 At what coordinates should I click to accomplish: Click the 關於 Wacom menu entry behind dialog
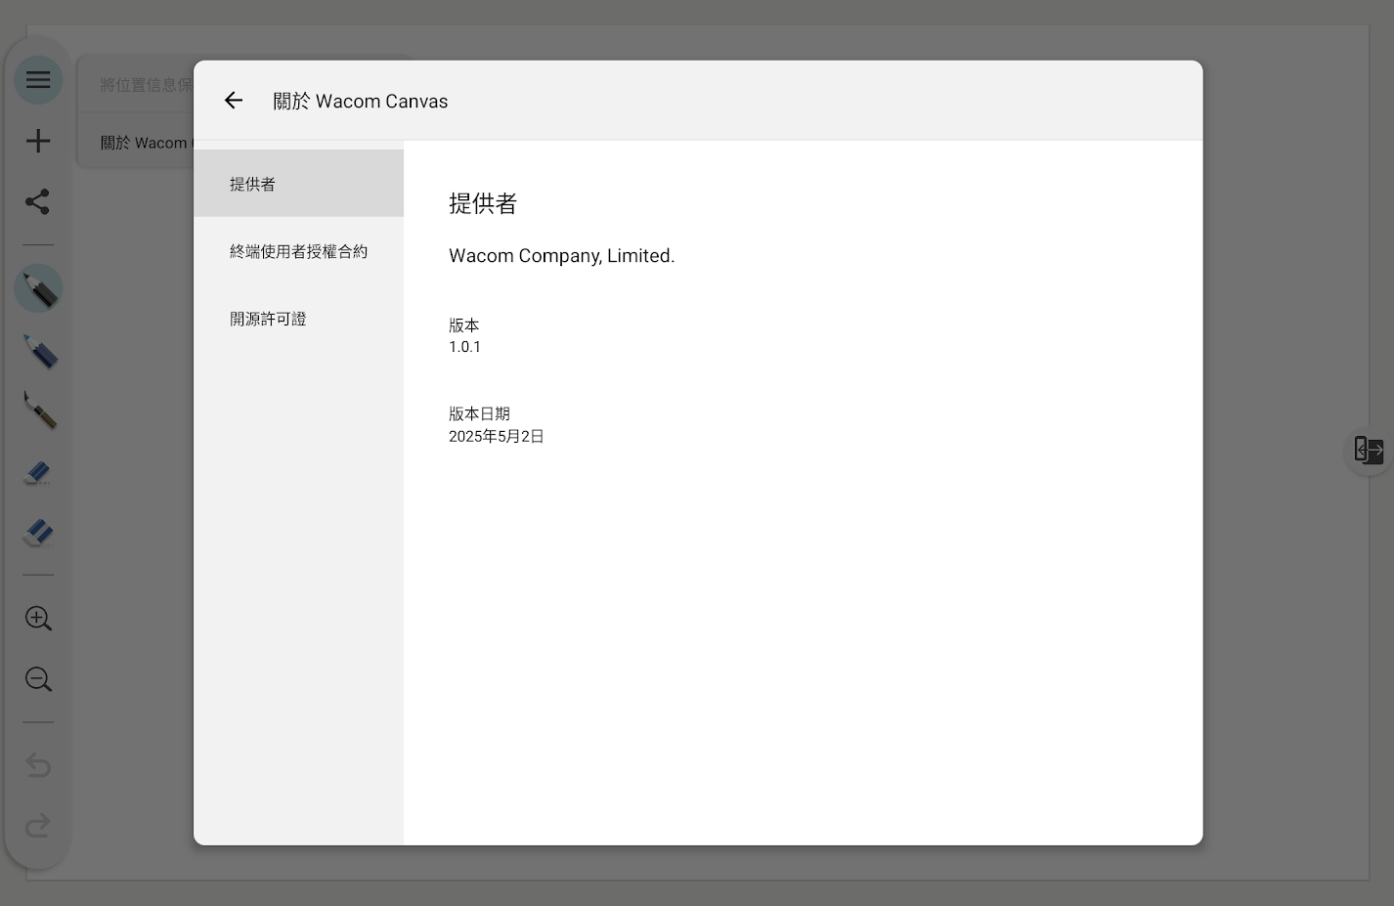[x=144, y=143]
